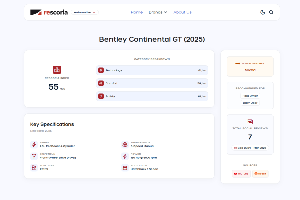
Task: Click the page title Bentley Continental GT (2025)
Action: tap(152, 39)
